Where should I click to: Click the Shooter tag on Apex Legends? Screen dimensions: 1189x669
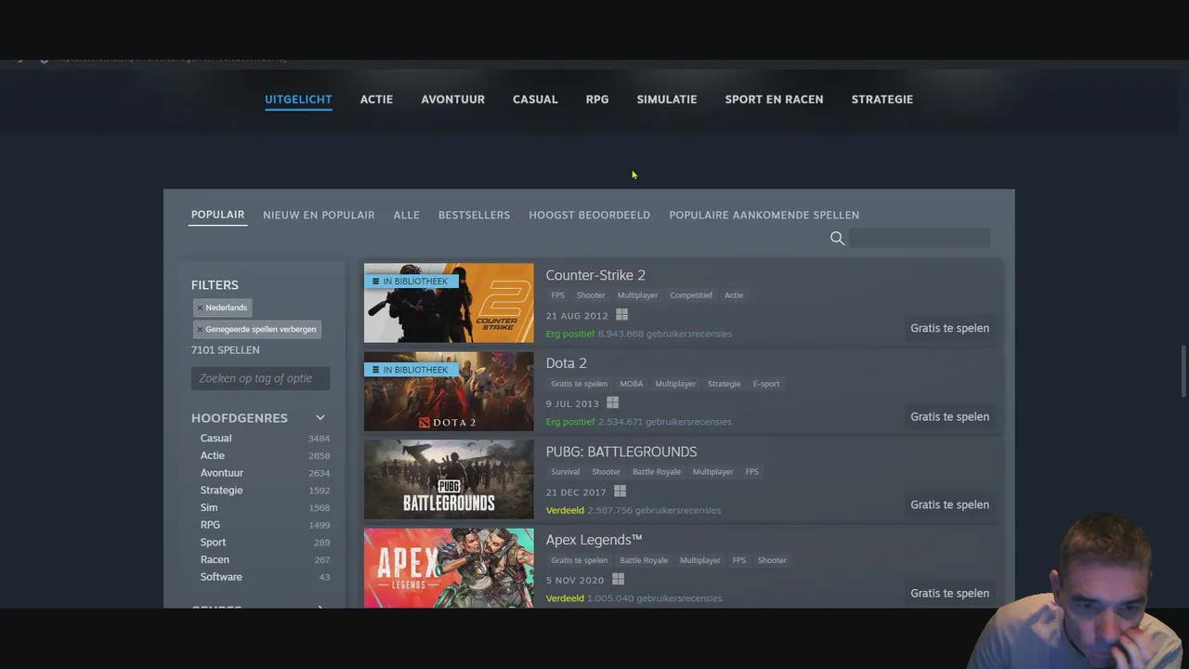772,560
